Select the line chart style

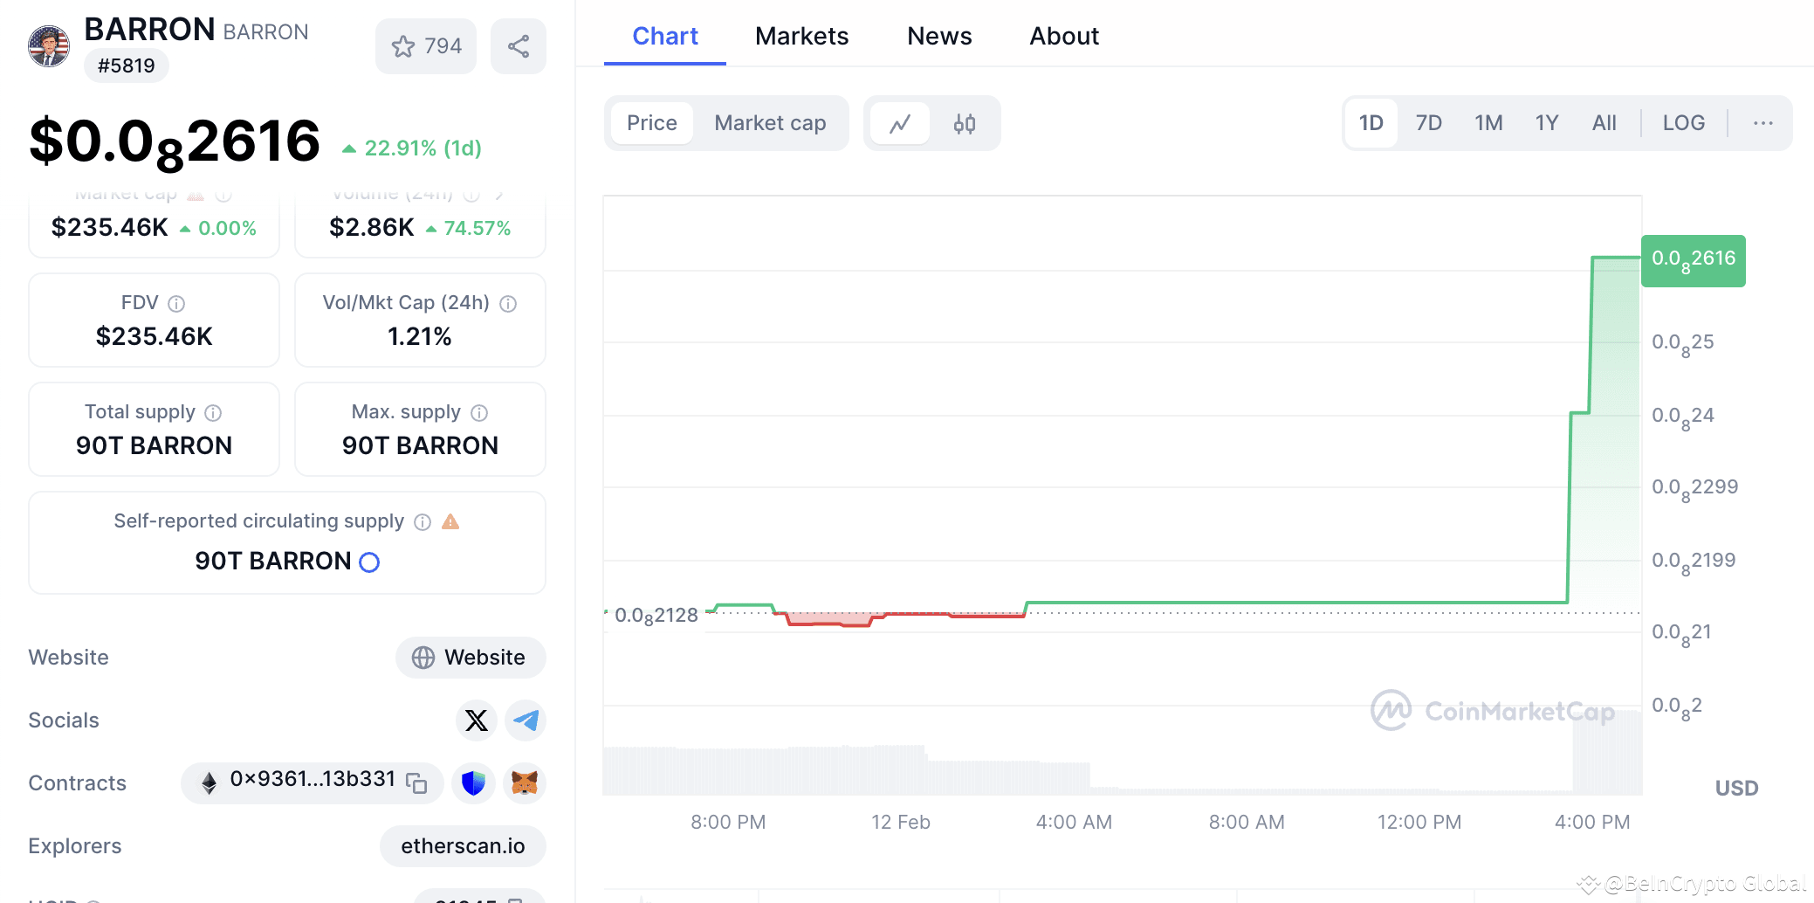(900, 123)
